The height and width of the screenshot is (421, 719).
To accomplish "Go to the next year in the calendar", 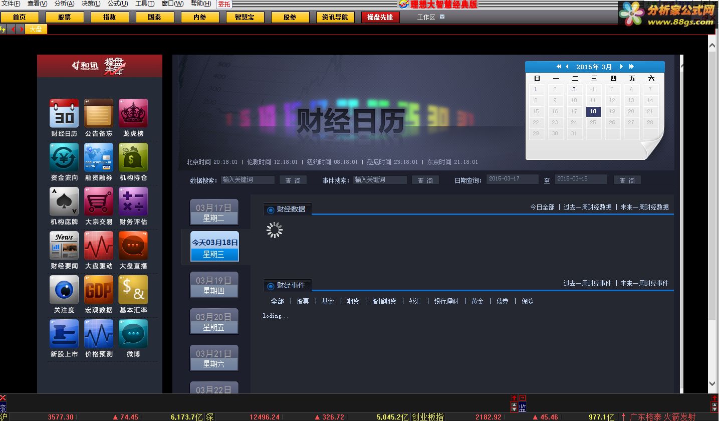I will (x=631, y=67).
